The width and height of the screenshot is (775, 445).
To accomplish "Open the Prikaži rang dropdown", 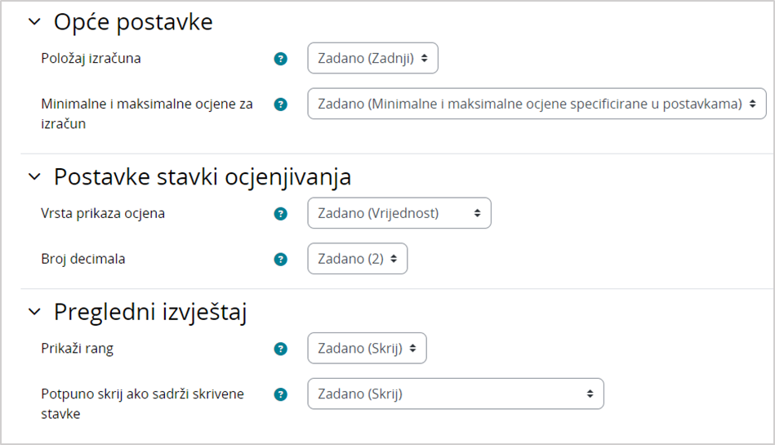I will coord(367,349).
